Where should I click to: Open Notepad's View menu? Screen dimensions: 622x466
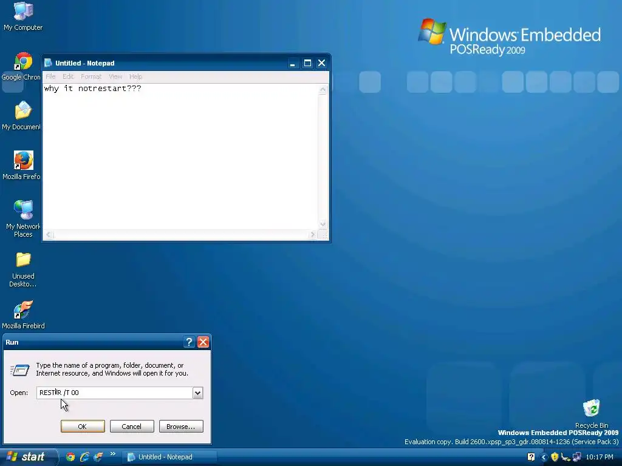point(115,76)
